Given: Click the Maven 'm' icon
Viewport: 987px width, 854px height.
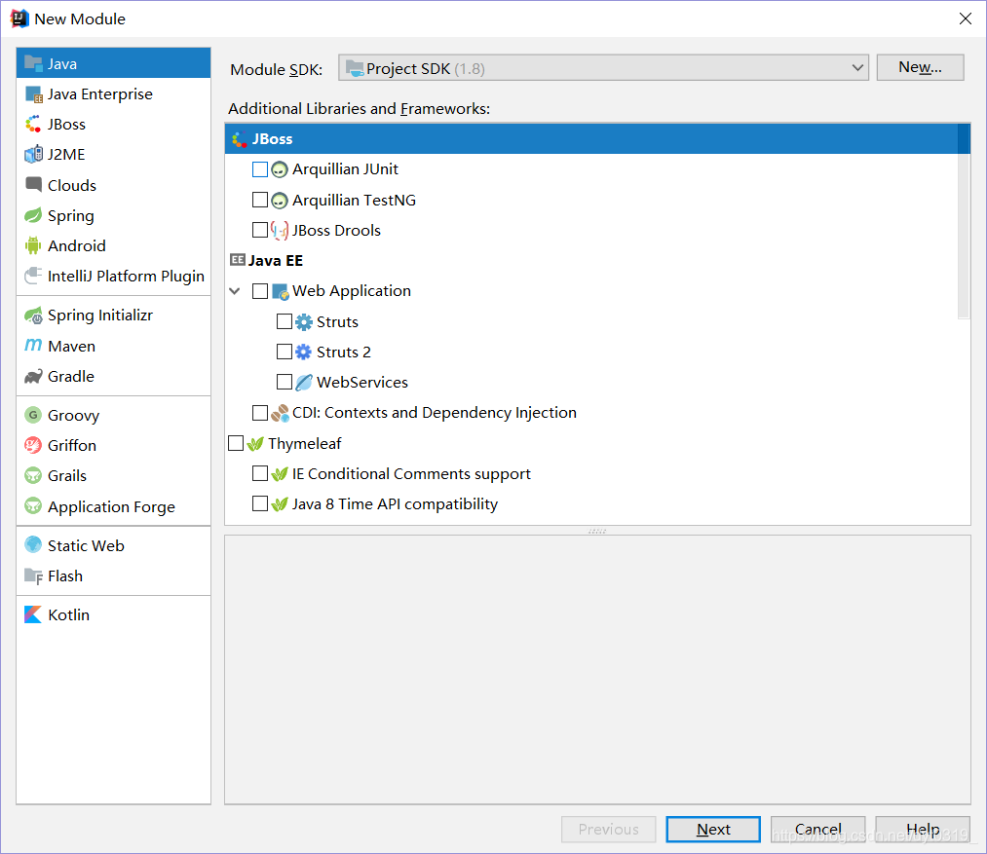Looking at the screenshot, I should (x=33, y=346).
